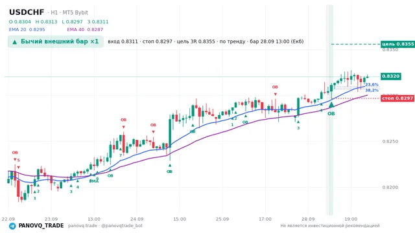Click the EMA 40 0.8287 legend entry
Screen dimensions: 415x233
coord(85,30)
